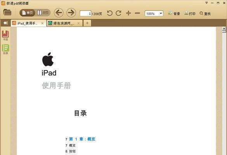Click the 使用手册 subtitle text
This screenshot has width=227, height=155.
click(57, 86)
